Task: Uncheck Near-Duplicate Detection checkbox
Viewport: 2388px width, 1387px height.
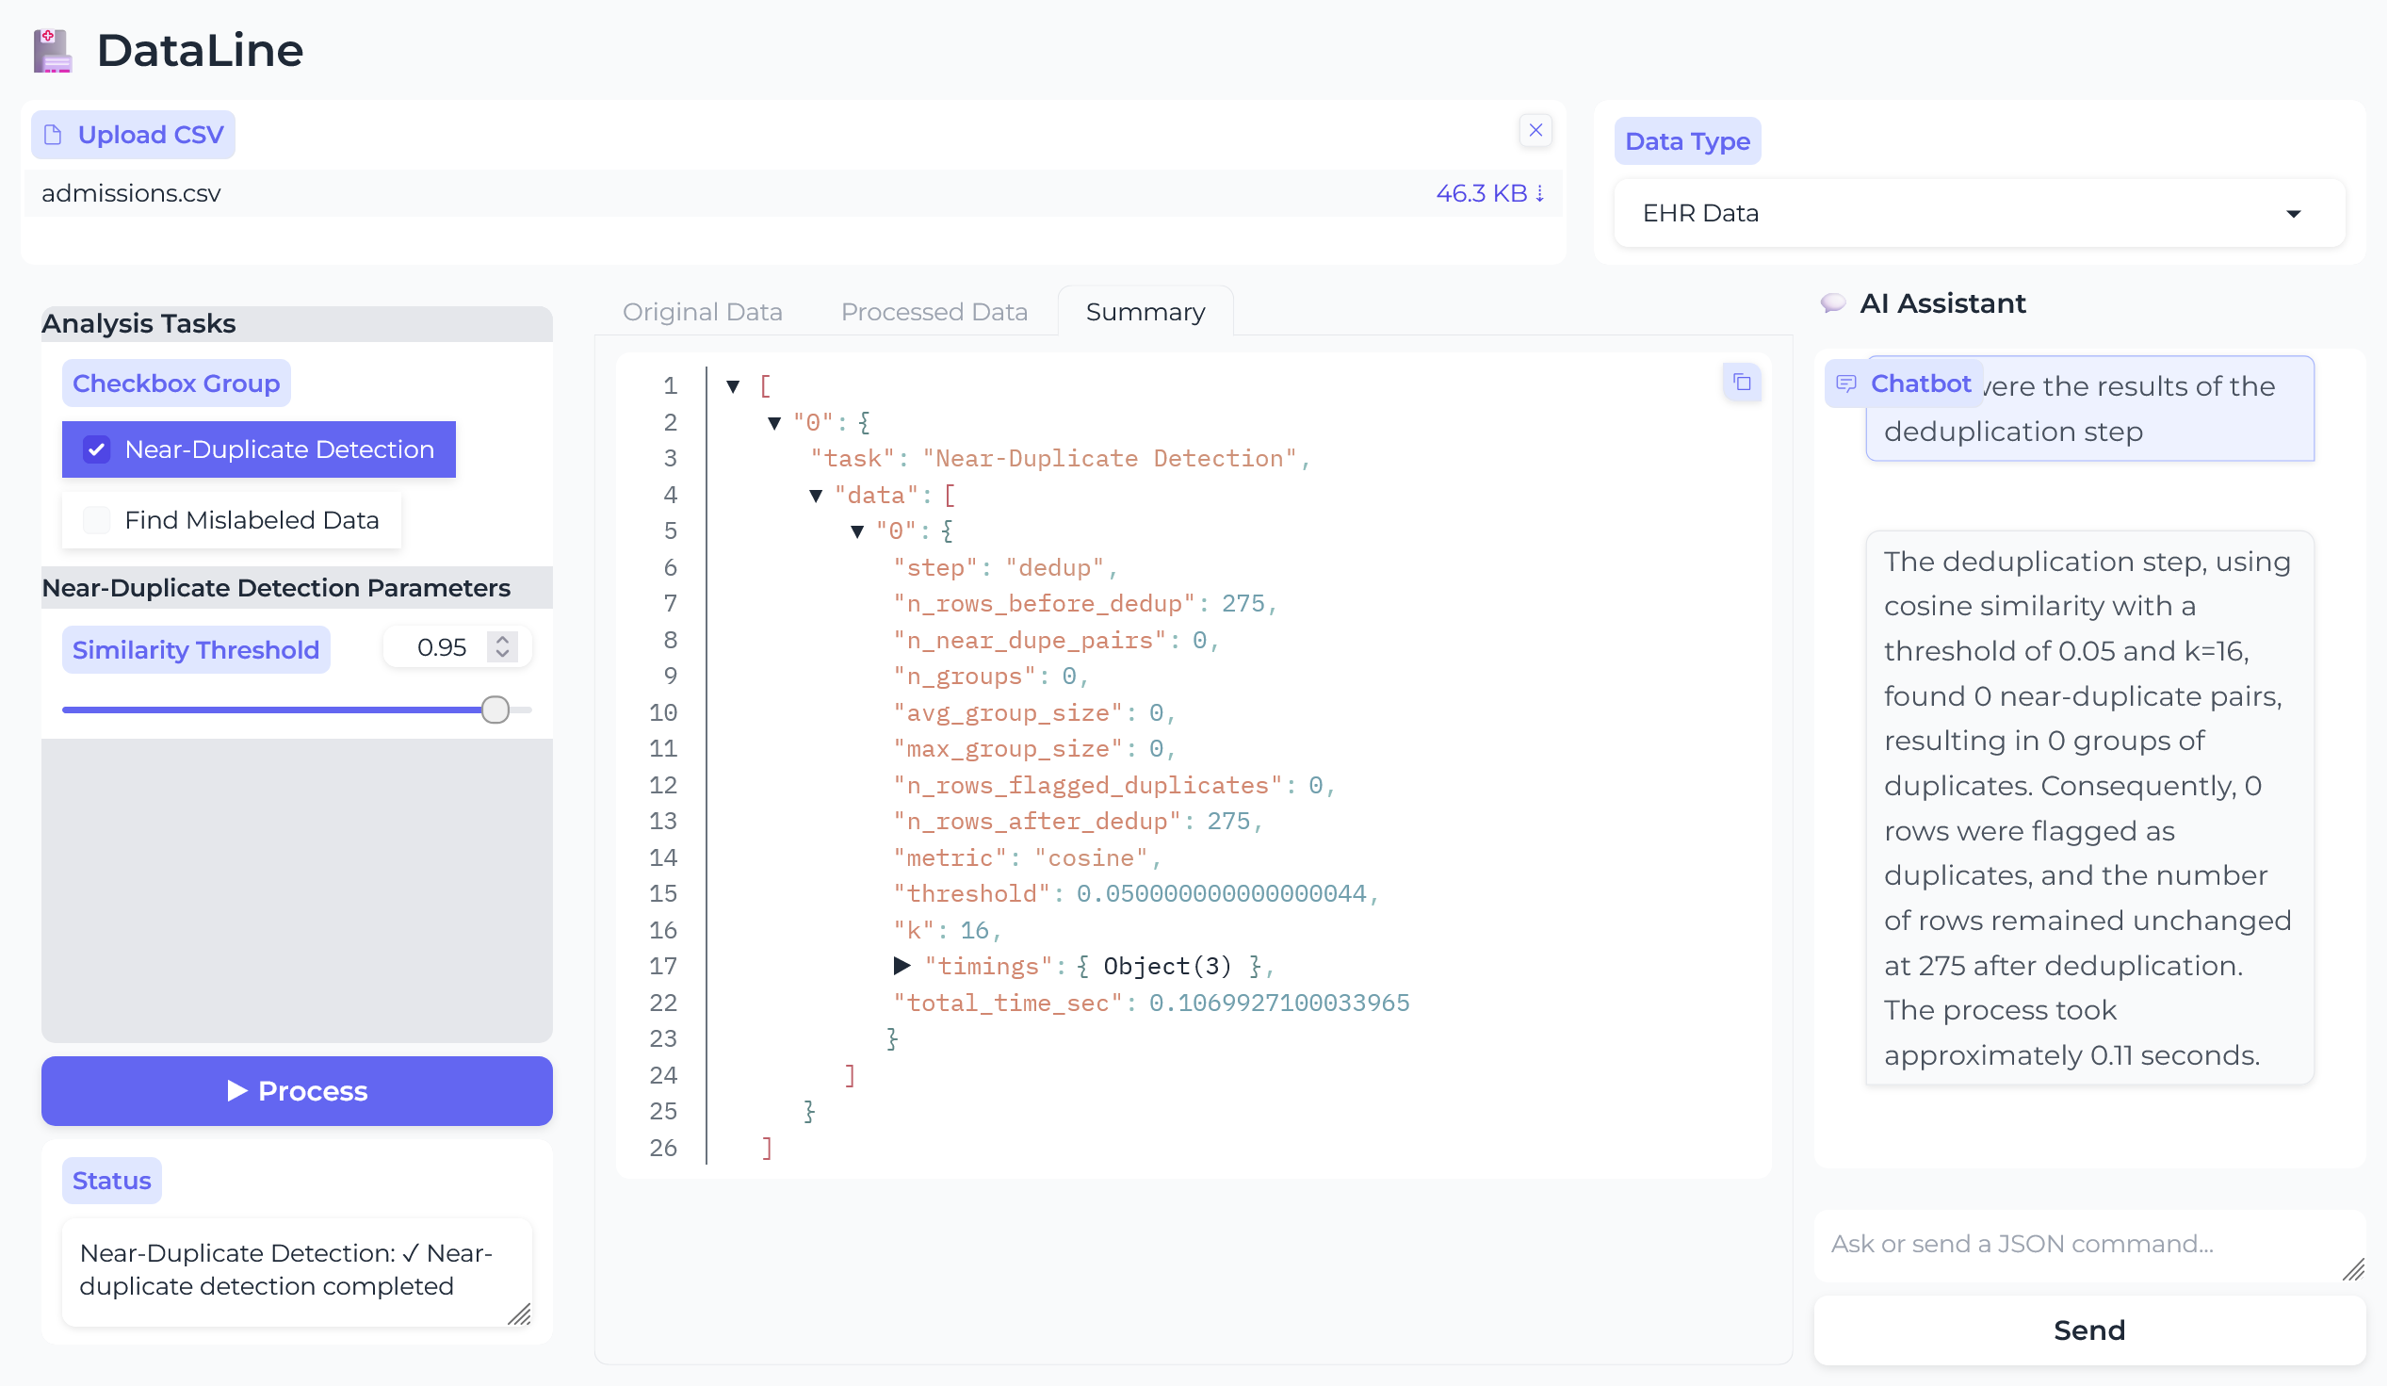Action: point(97,449)
